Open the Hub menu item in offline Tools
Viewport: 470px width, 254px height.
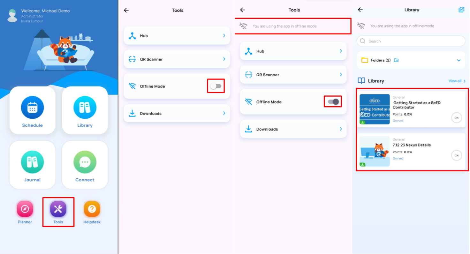[293, 51]
